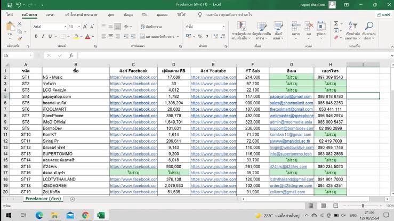Open Format as Table gallery
This screenshot has width=394, height=221.
262,30
